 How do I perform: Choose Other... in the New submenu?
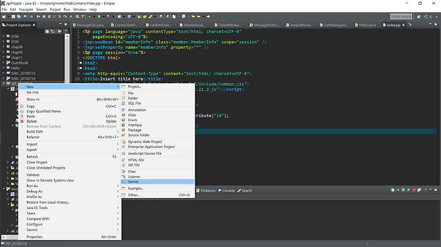157,195
